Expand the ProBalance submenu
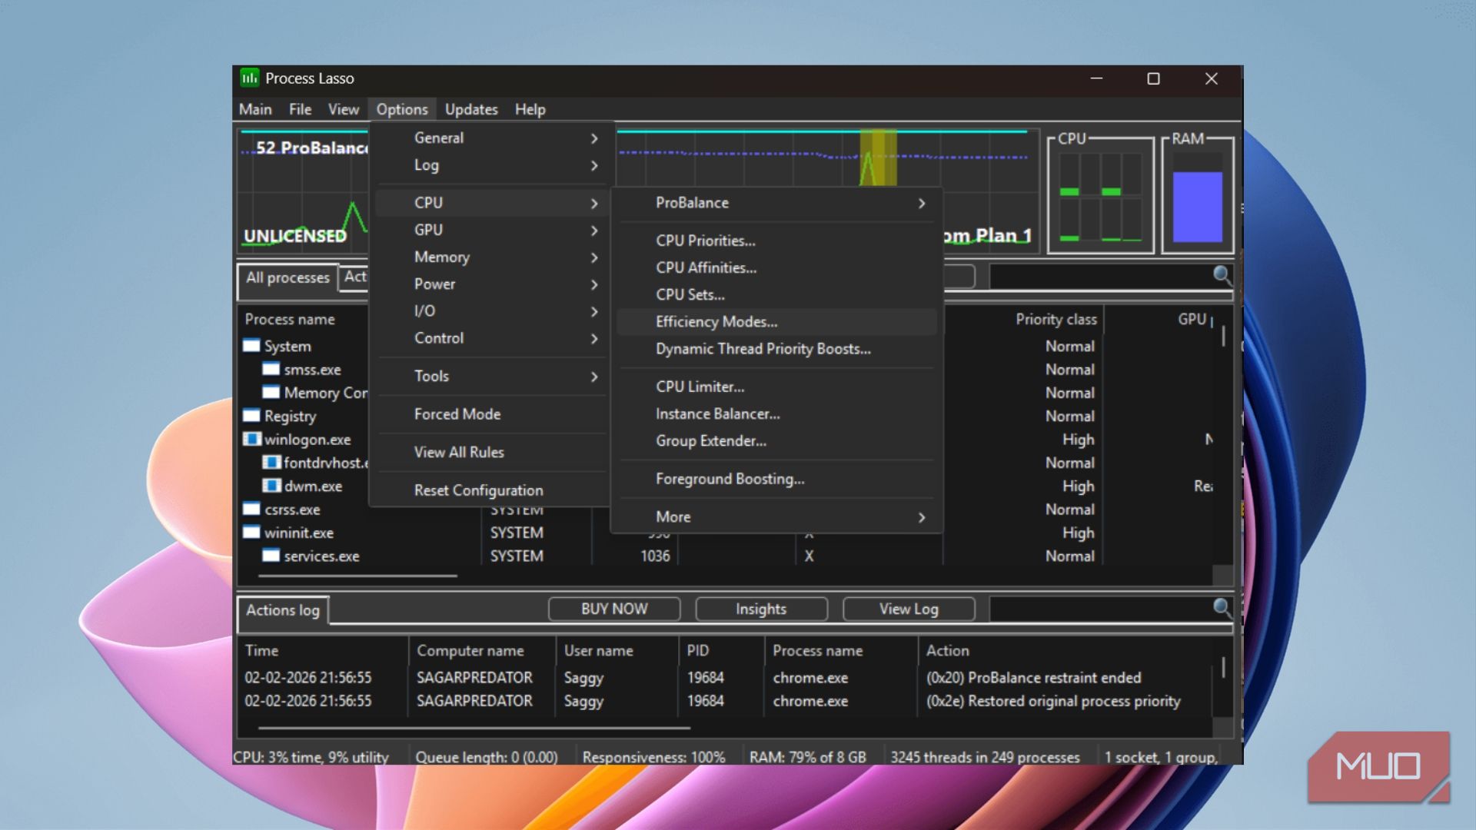Image resolution: width=1476 pixels, height=830 pixels. [x=777, y=203]
